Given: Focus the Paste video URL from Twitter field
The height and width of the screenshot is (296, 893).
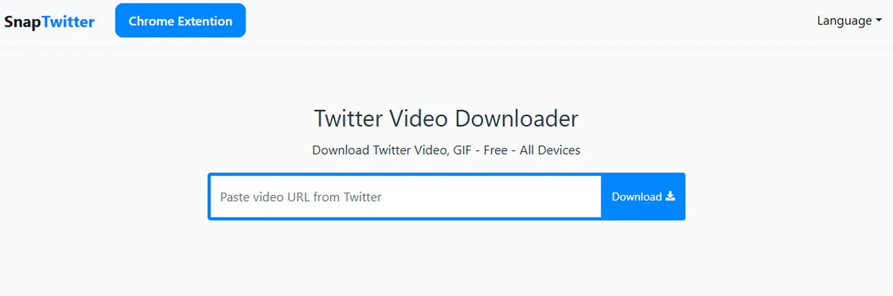Looking at the screenshot, I should 406,197.
